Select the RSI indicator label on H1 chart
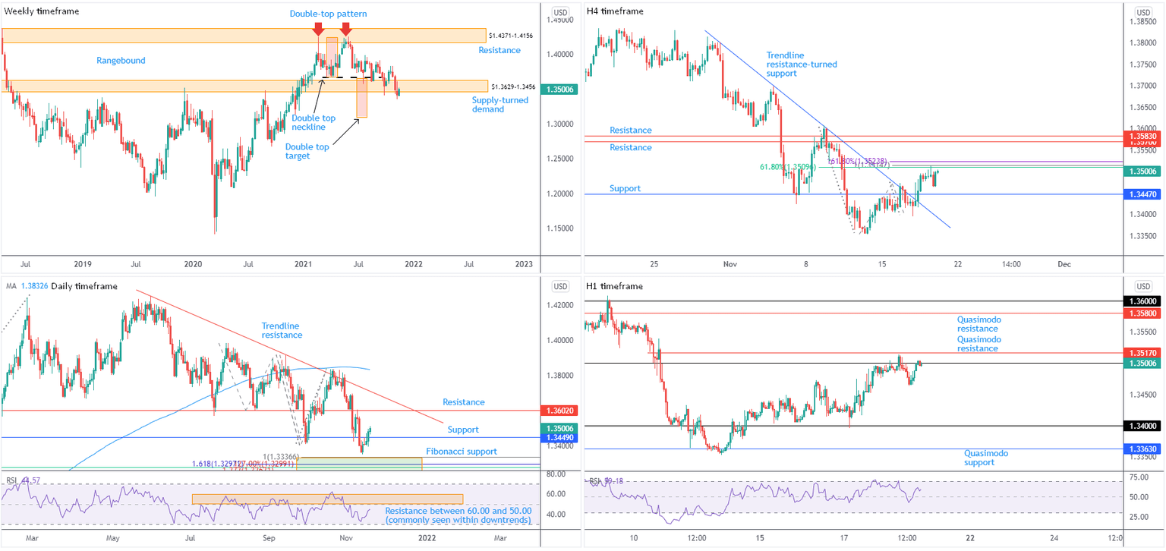1166x551 pixels. tap(594, 480)
